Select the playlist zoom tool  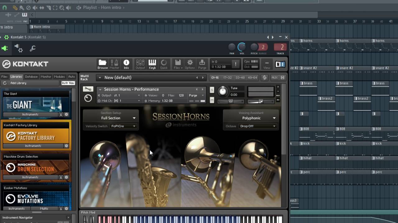click(x=62, y=7)
